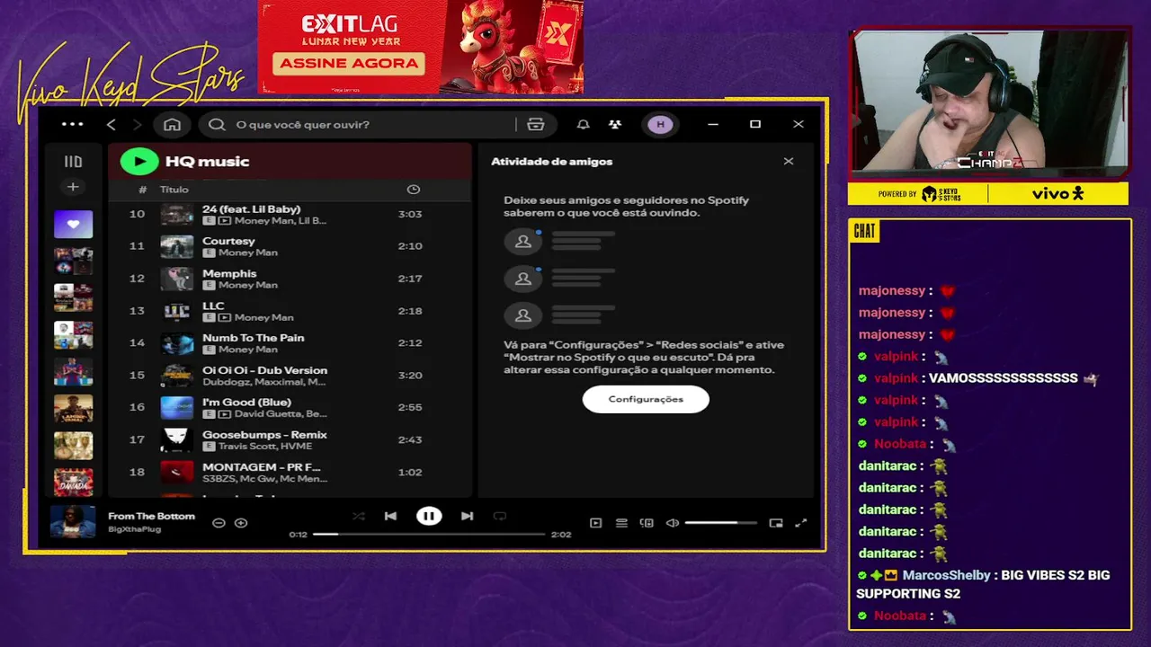Go forward with the right arrow
Viewport: 1151px width, 647px height.
pos(138,124)
